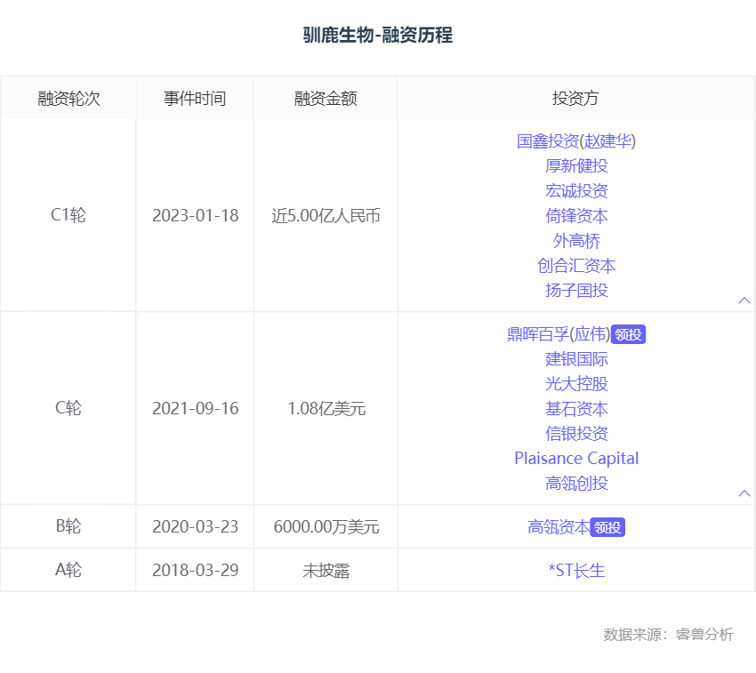Collapse the C轮 investor list chevron
756x673 pixels.
744,493
